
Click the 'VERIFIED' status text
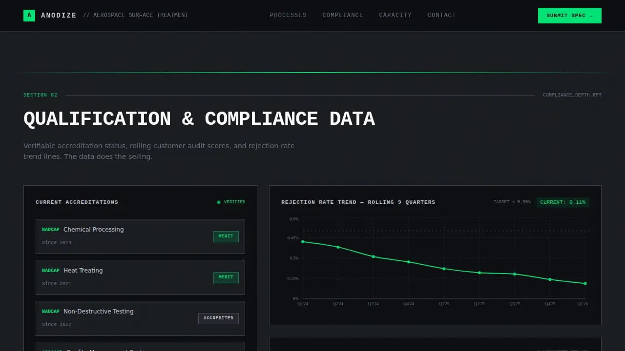tap(235, 202)
